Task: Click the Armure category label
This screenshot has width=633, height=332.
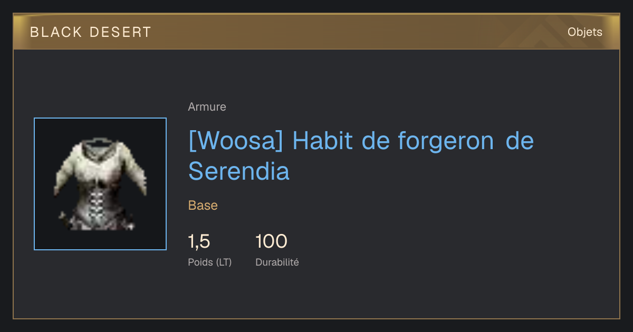Action: pos(207,107)
